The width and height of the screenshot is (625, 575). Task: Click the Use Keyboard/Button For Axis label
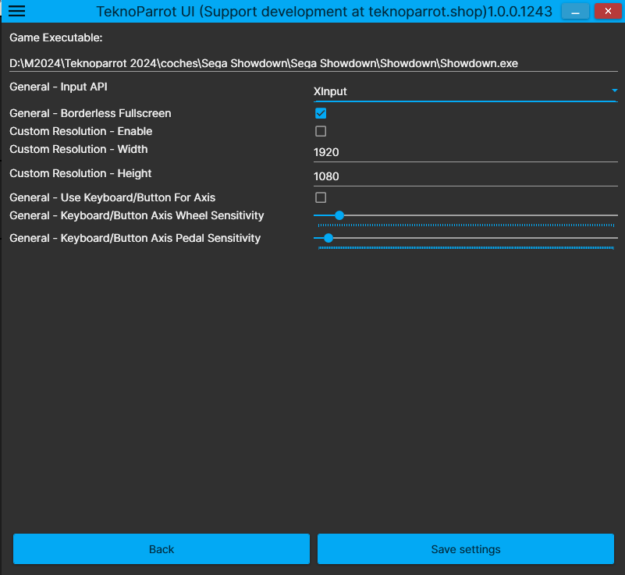pyautogui.click(x=112, y=197)
